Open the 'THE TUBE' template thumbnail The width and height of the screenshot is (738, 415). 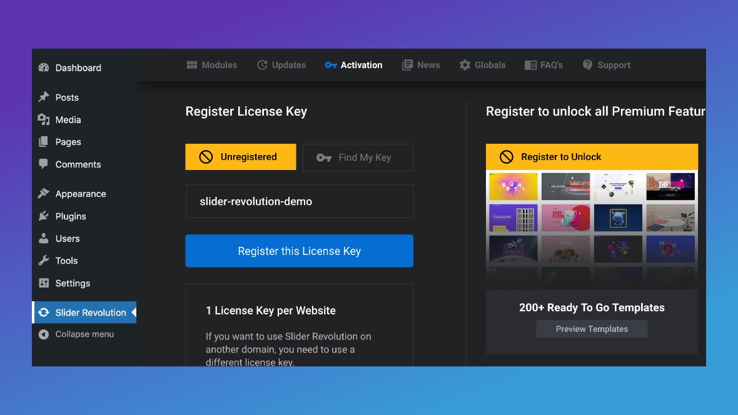coord(670,186)
